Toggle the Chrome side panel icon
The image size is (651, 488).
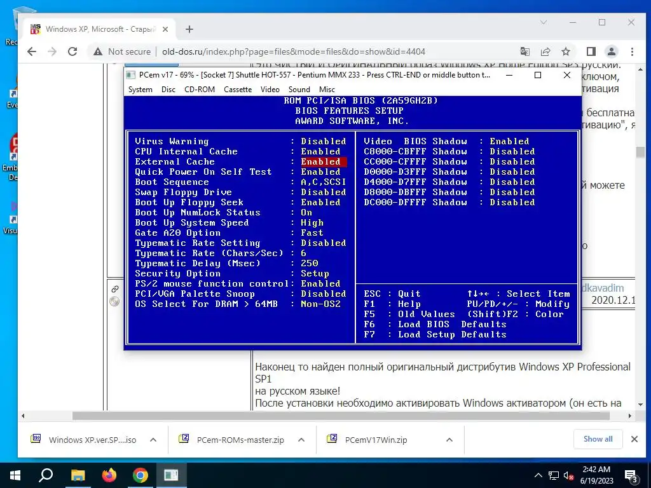(591, 51)
